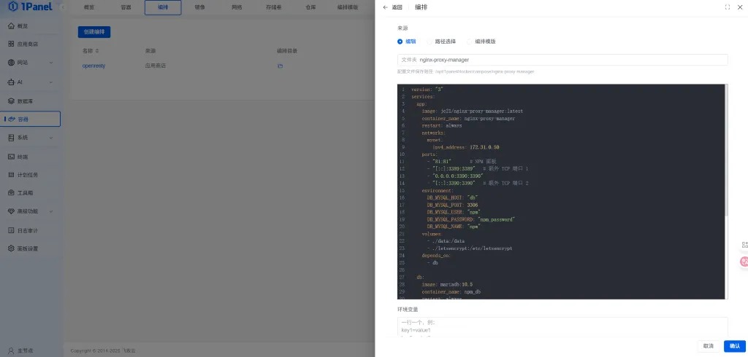The image size is (748, 357).
Task: Click the image: mariadb:10.5 line
Action: point(447,284)
